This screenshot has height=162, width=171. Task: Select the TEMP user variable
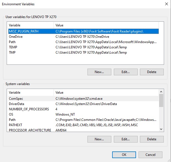(13, 47)
